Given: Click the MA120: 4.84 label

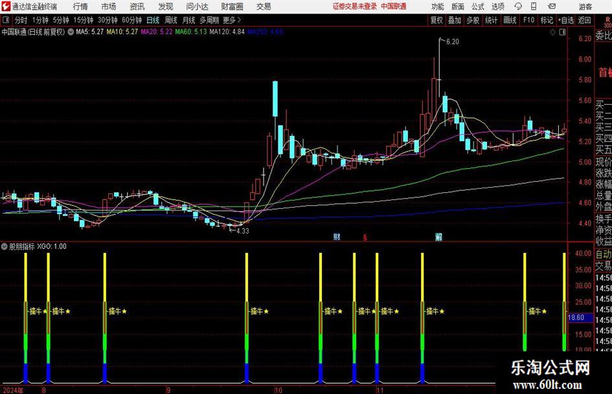Looking at the screenshot, I should [x=227, y=32].
